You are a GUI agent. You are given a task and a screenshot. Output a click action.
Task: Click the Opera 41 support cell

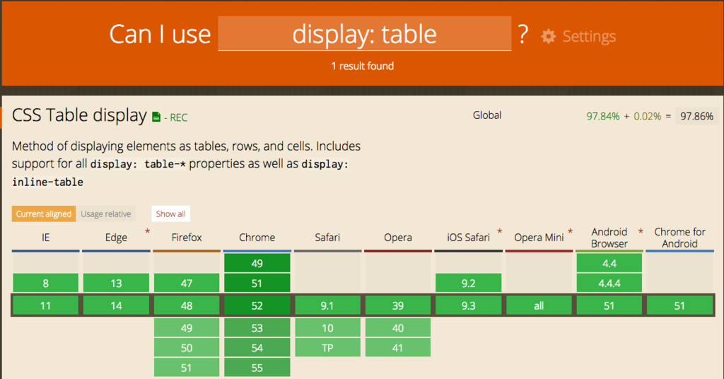click(397, 348)
